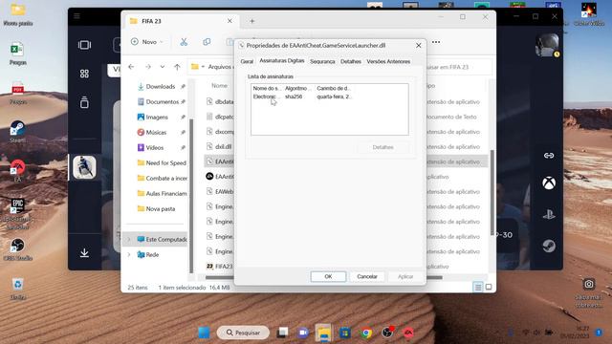This screenshot has height=344, width=612.
Task: Select the FIFA game thumbnail in EA sidebar
Action: point(84,167)
